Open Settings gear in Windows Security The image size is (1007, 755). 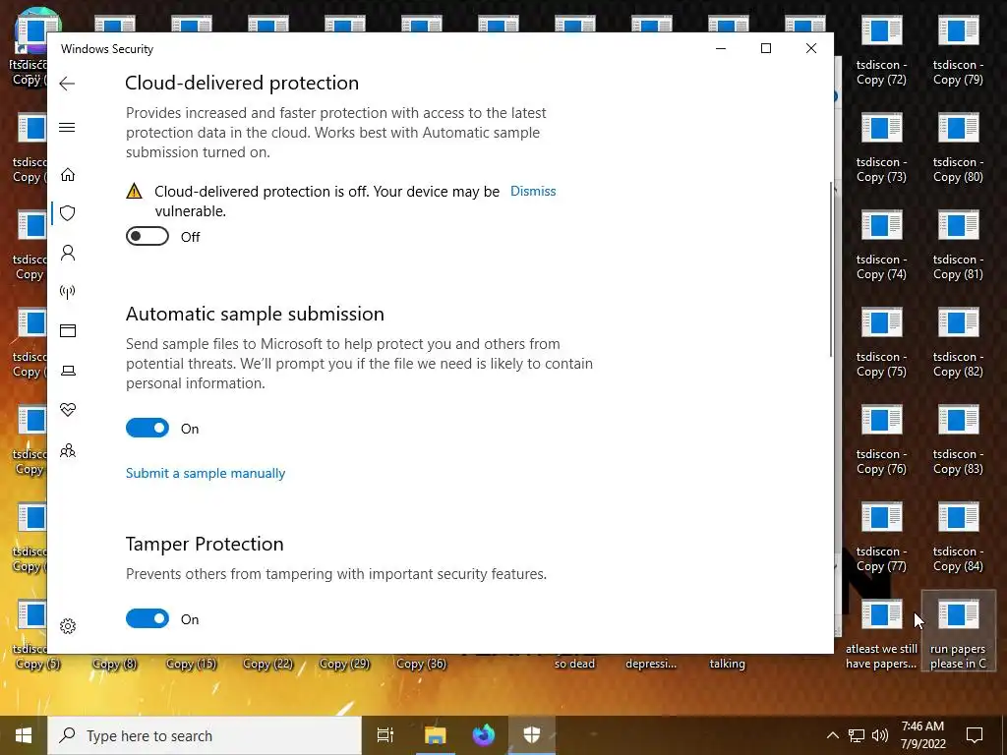(x=68, y=626)
